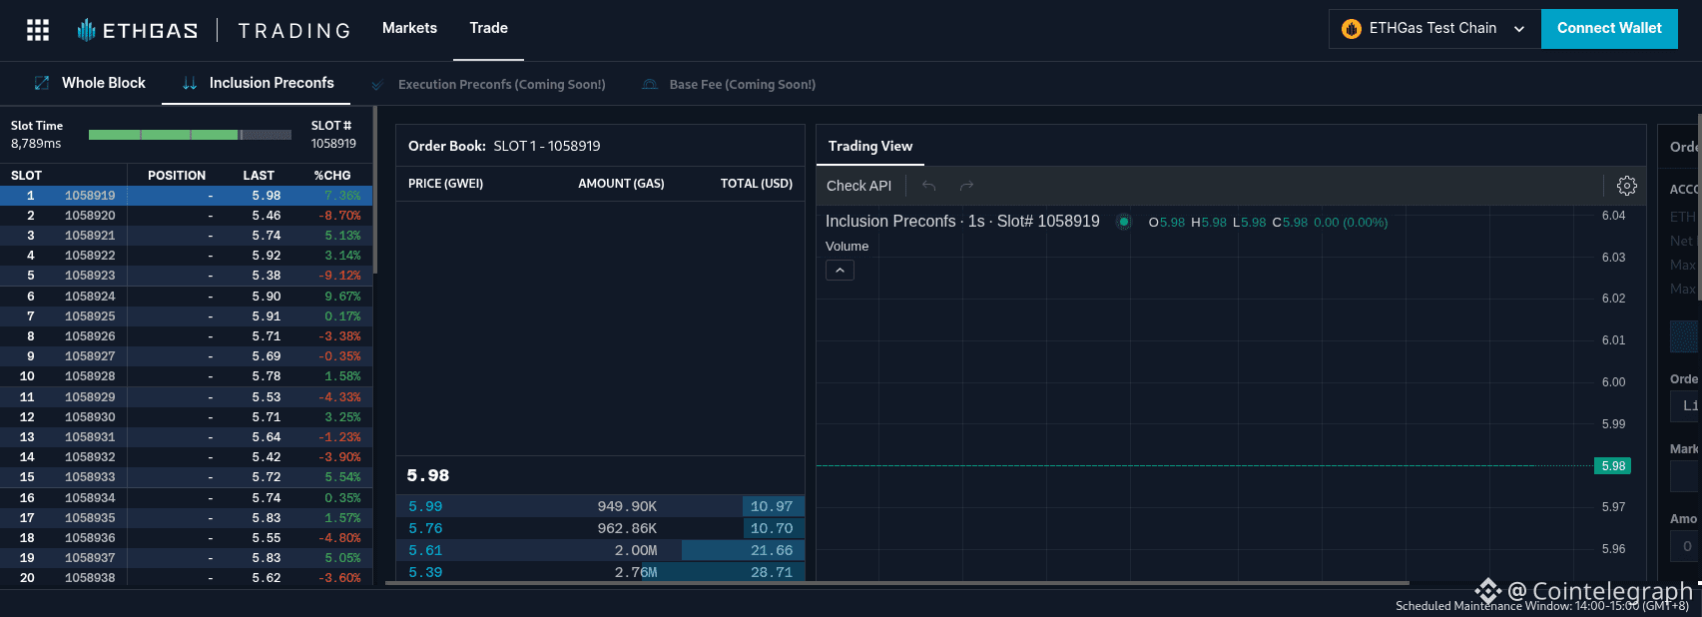Select the Trading View tab

[x=869, y=146]
